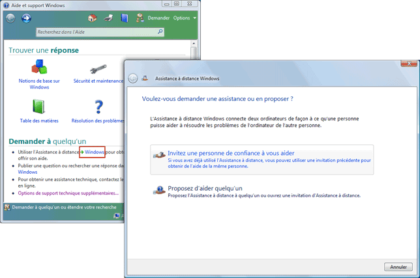The image size is (420, 278).
Task: Follow the Windows link for Assistance à distance
Action: [95, 152]
